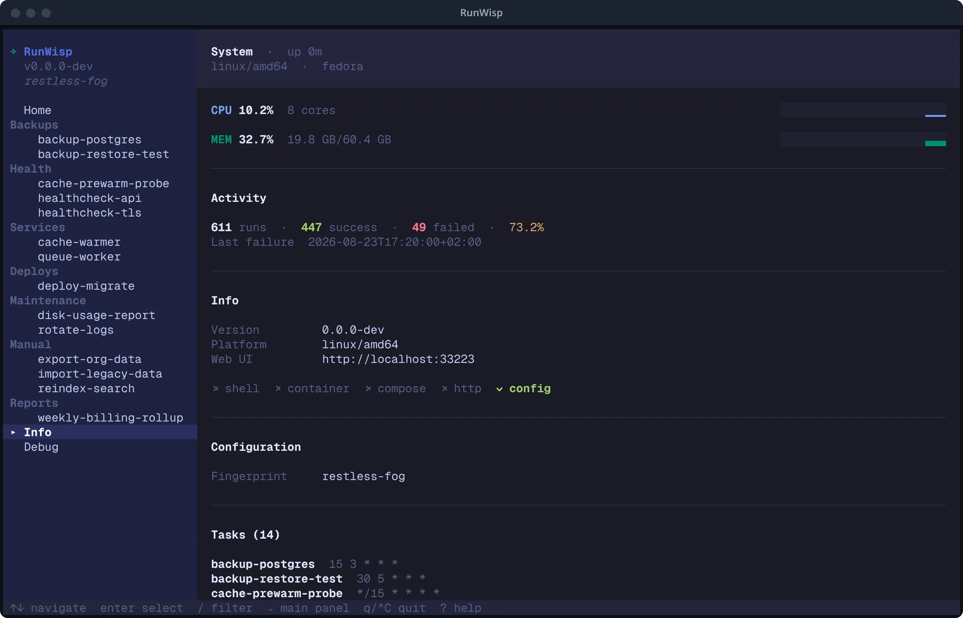Select rotate-logs task
The height and width of the screenshot is (618, 963).
(75, 330)
